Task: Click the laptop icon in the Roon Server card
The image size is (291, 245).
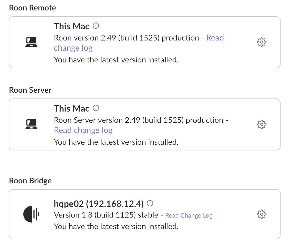Action: (31, 124)
